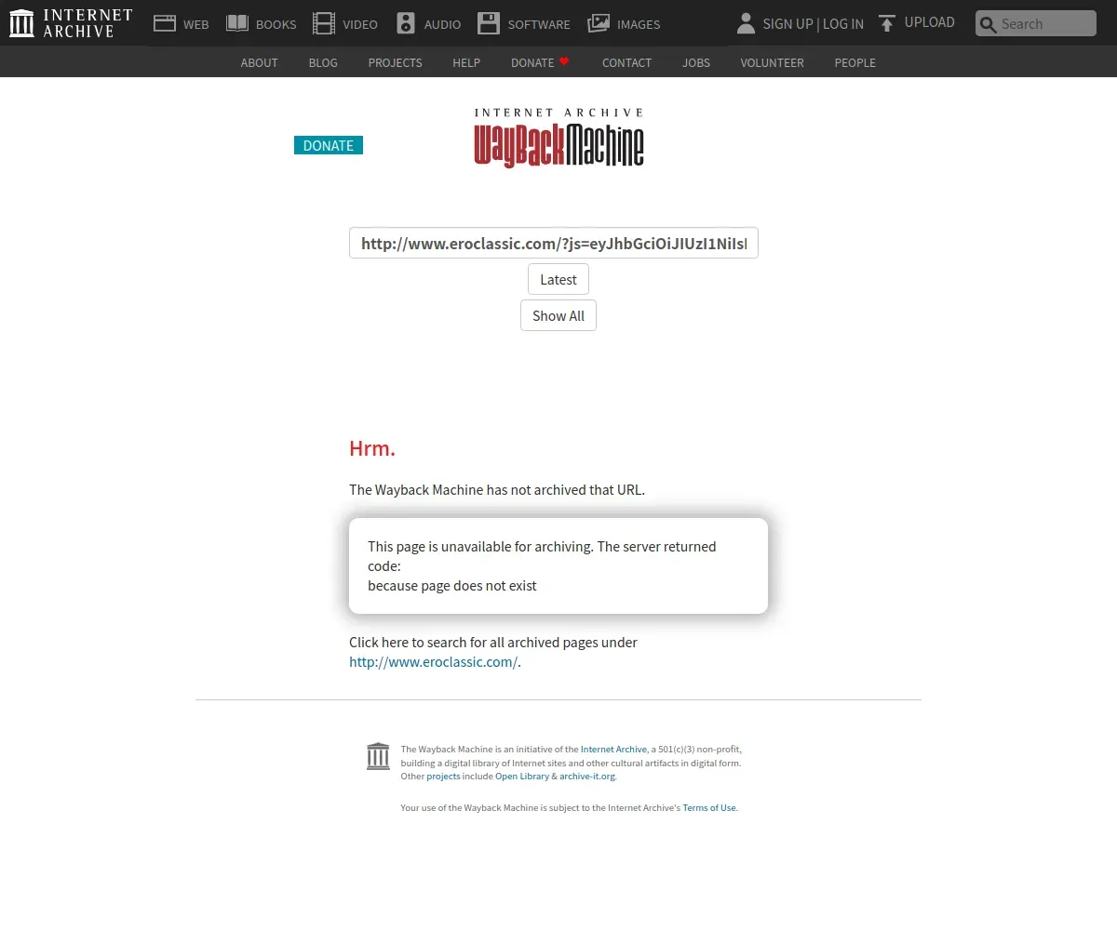Image resolution: width=1117 pixels, height=930 pixels.
Task: Open the VIDEO menu label
Action: click(x=360, y=24)
